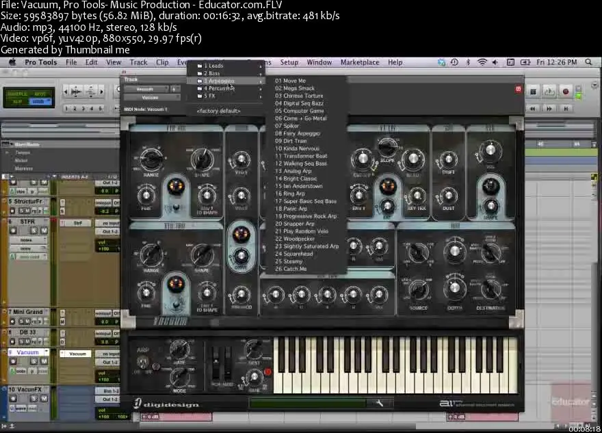Mute the 9 Vacuum track
This screenshot has width=602, height=433.
[44, 361]
